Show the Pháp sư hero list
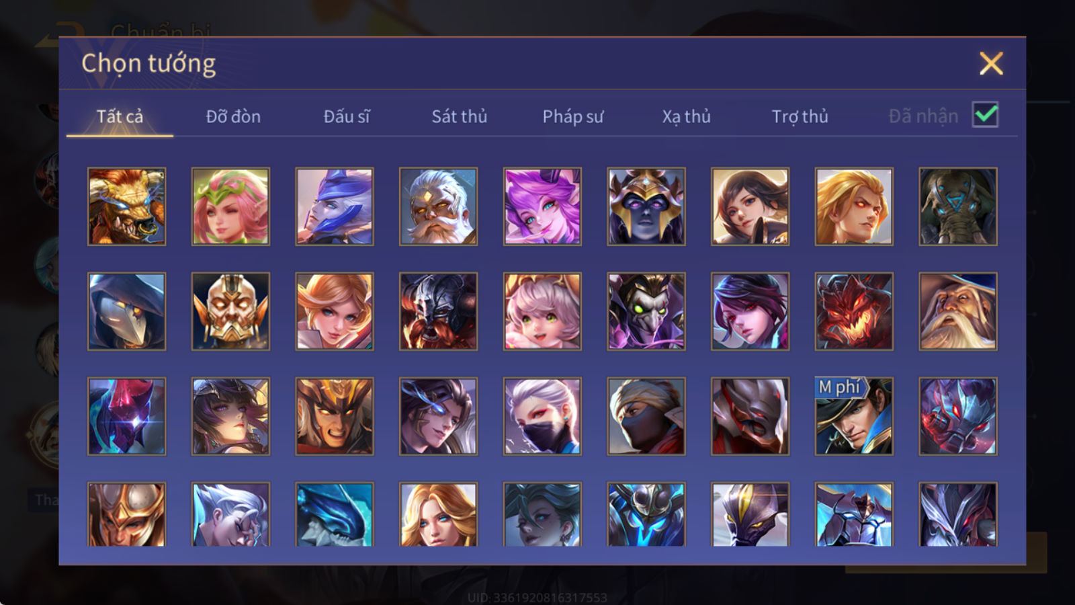 [572, 116]
